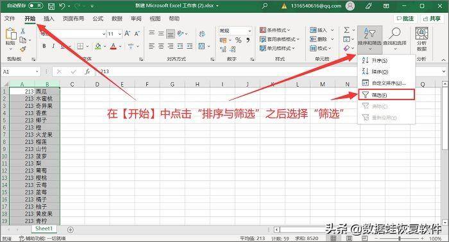This screenshot has height=242, width=449.
Task: Expand the formula bar chevron
Action: click(444, 71)
